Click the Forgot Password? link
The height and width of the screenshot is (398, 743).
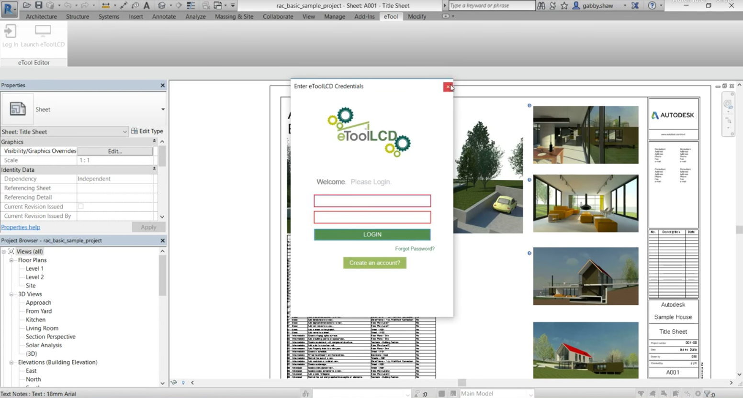pos(415,249)
